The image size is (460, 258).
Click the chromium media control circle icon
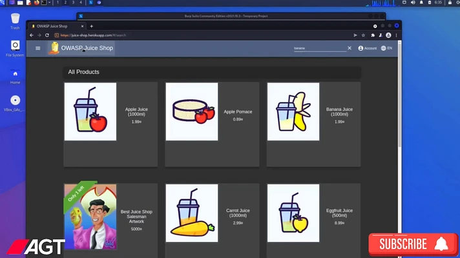[x=375, y=26]
